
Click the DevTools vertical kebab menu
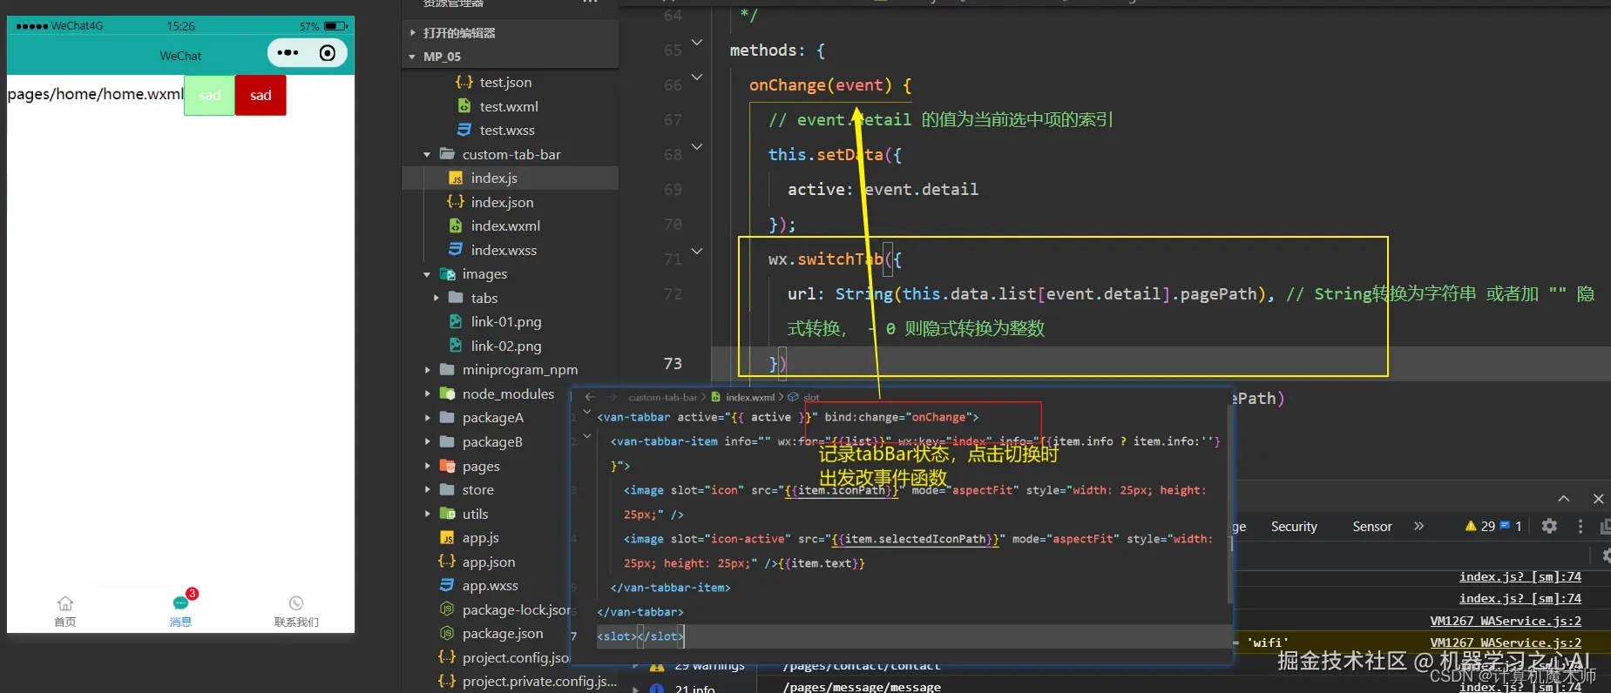point(1581,526)
